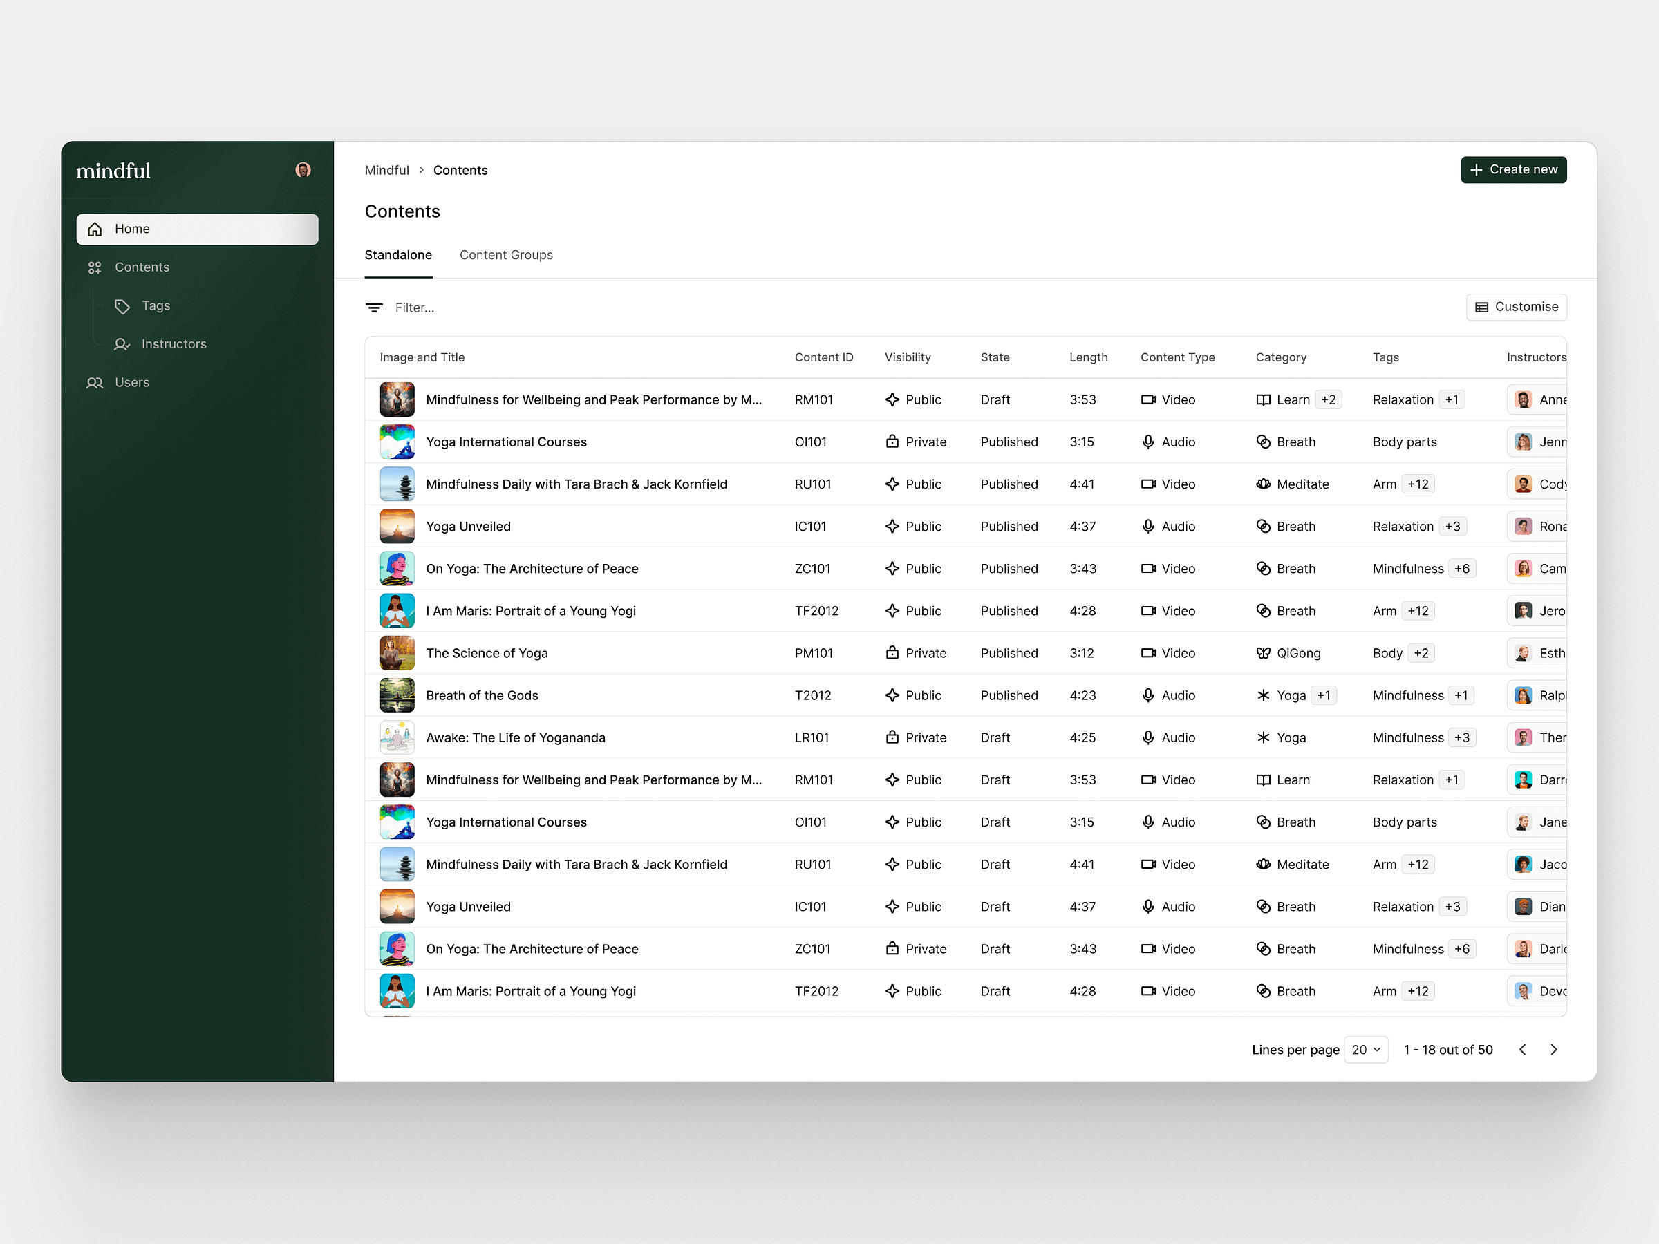Click the Users group icon
The width and height of the screenshot is (1659, 1244).
tap(95, 382)
